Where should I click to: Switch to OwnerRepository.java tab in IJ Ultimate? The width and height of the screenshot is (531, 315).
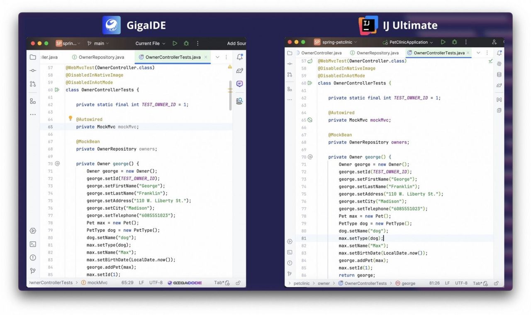coord(375,53)
